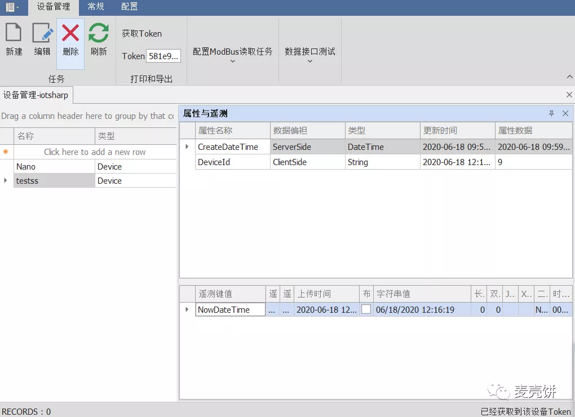Click the ServerSide cell
The image size is (575, 417).
tap(307, 147)
